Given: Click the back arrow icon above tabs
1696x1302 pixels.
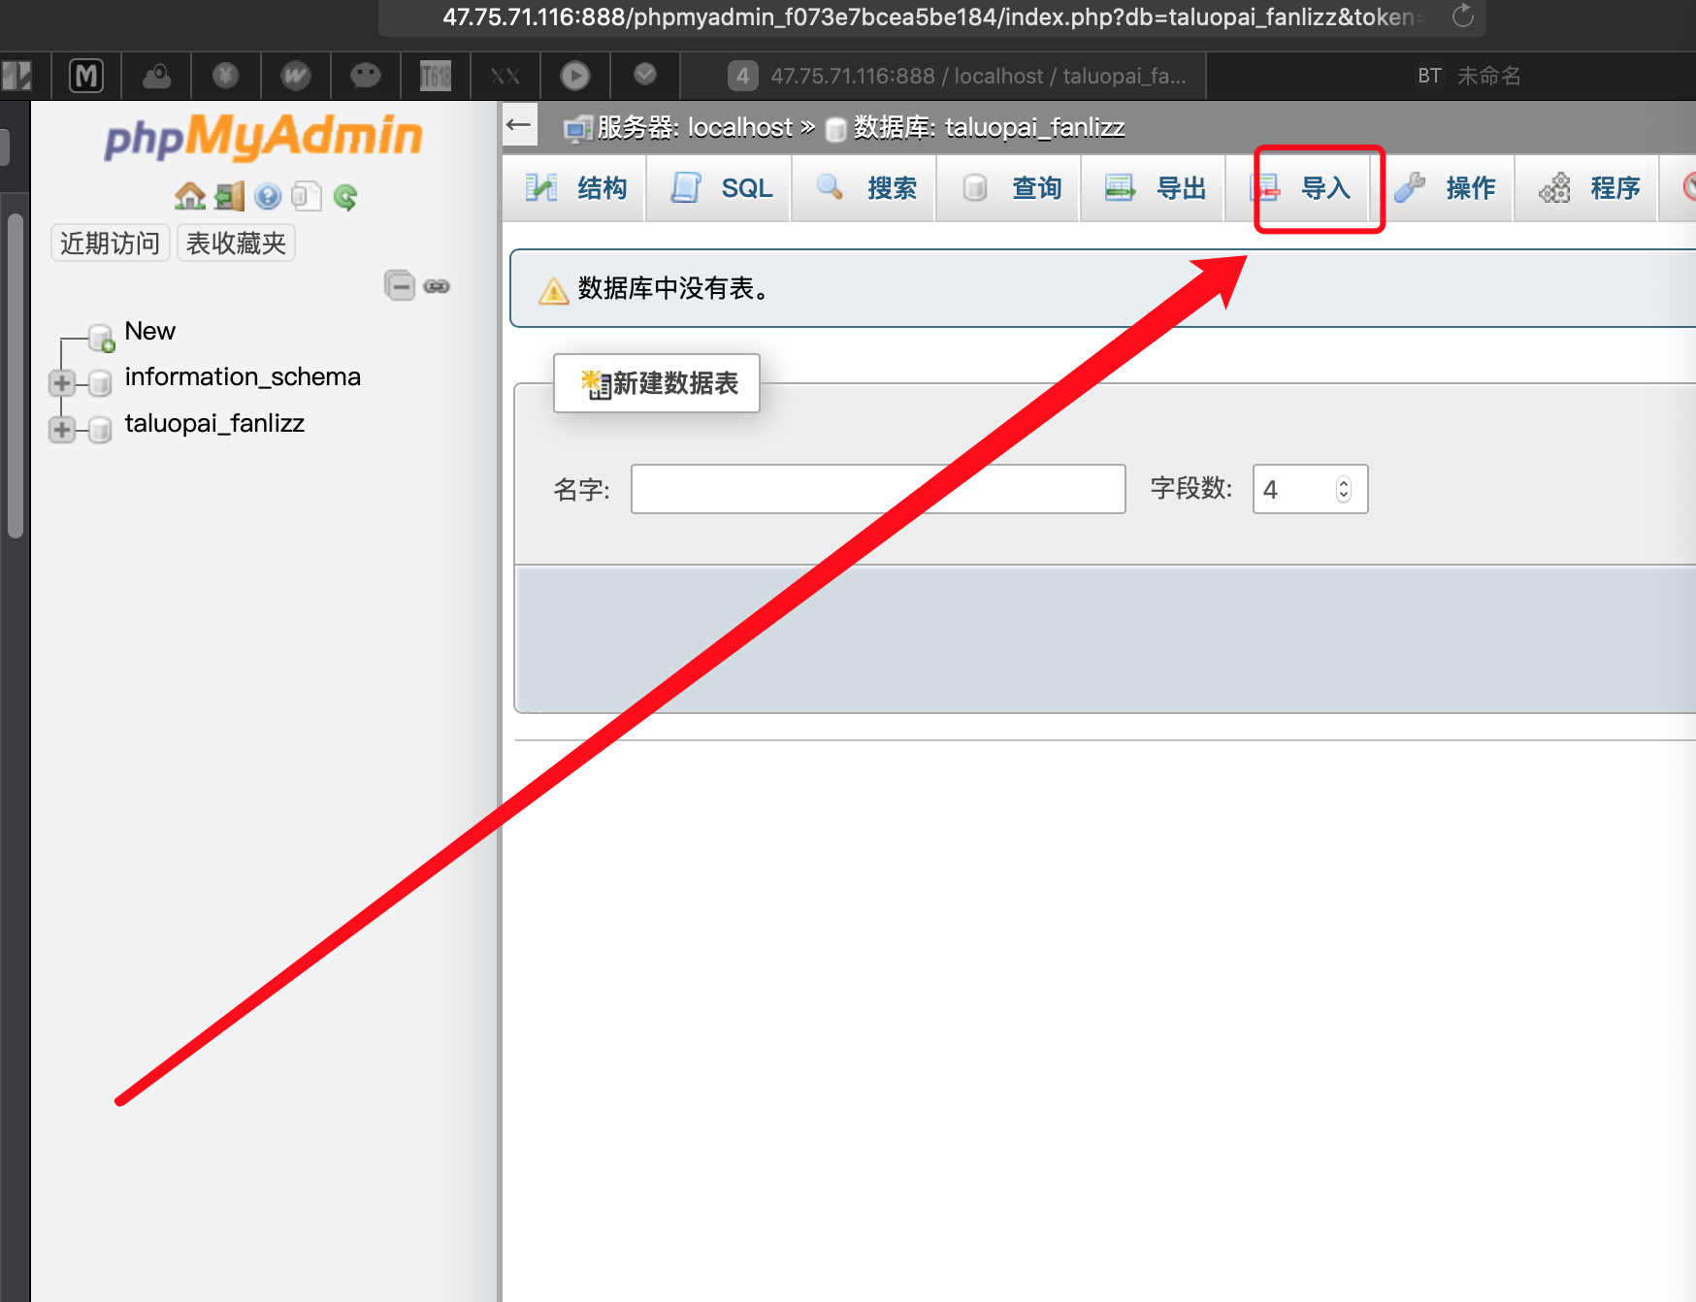Looking at the screenshot, I should [519, 125].
